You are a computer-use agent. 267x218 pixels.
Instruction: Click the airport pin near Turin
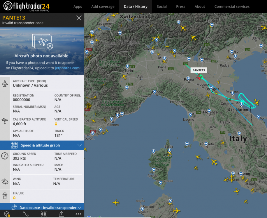[x=127, y=67]
